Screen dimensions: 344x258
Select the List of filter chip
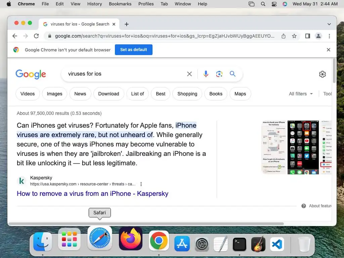tap(137, 94)
